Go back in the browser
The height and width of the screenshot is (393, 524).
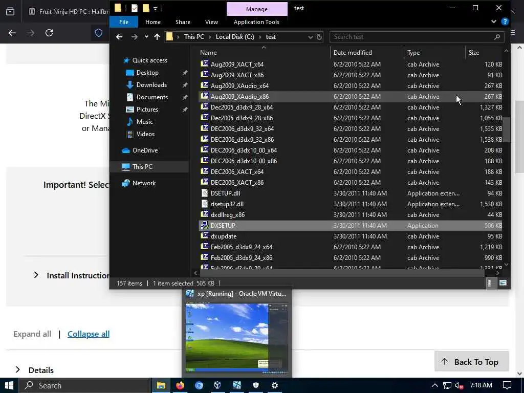[12, 33]
